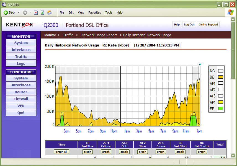Click the Portland DSL Office title
The height and width of the screenshot is (166, 237).
pyautogui.click(x=87, y=25)
